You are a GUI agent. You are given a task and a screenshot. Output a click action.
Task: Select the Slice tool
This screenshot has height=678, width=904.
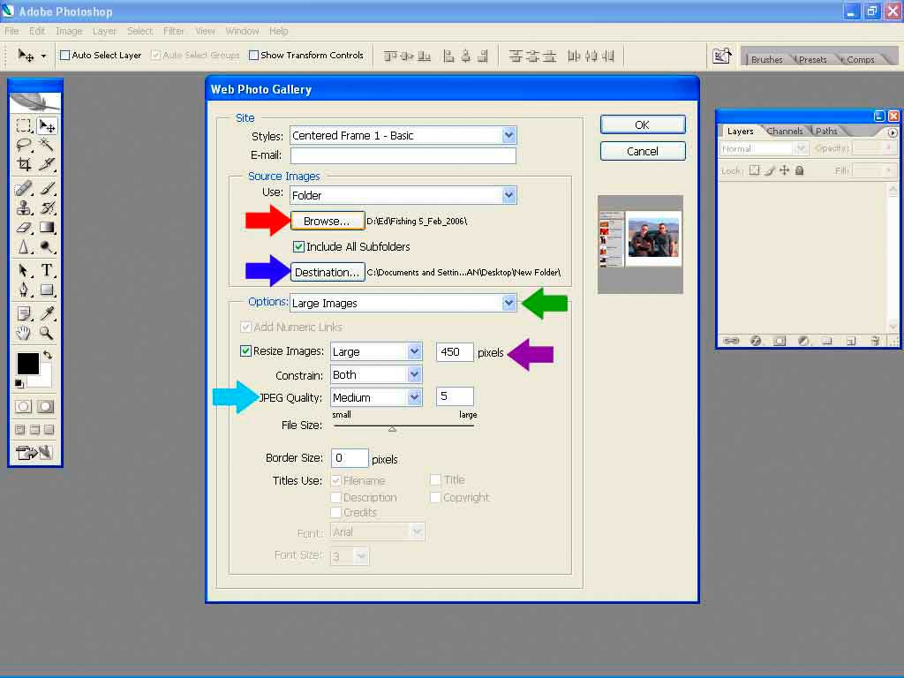click(47, 164)
